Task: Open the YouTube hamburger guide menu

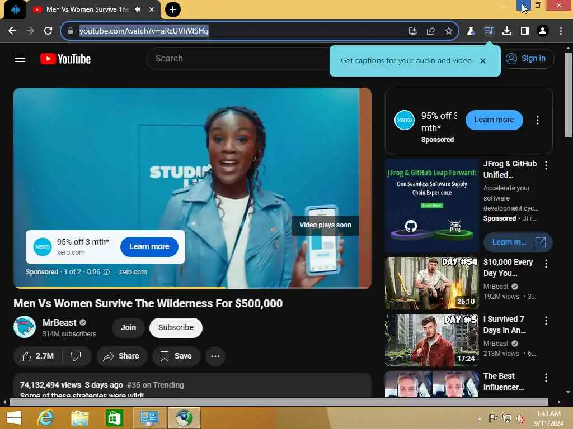Action: click(x=20, y=58)
